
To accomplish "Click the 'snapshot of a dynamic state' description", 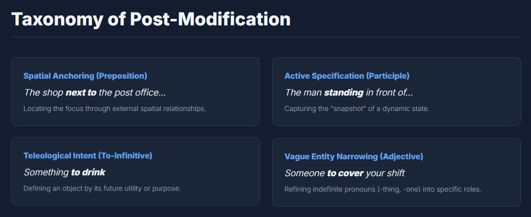I will [357, 109].
